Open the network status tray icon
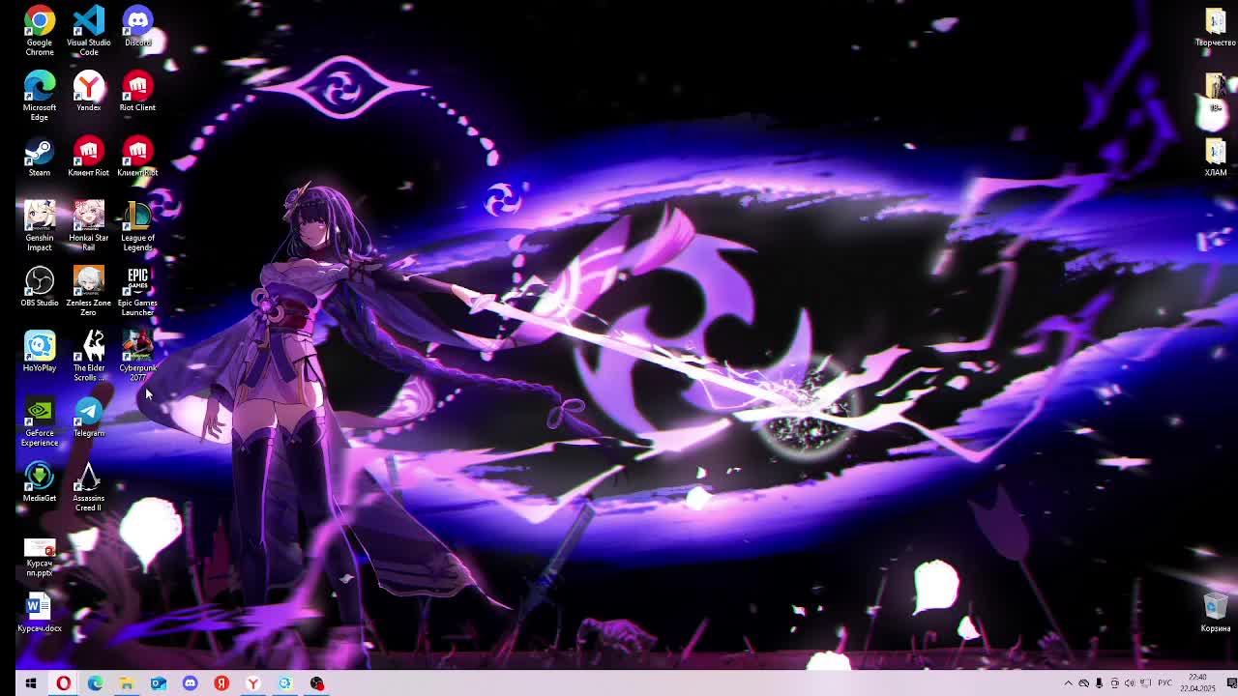Viewport: 1238px width, 696px height. click(1145, 683)
